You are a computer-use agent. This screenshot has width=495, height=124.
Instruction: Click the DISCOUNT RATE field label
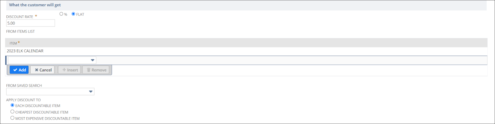tap(19, 17)
